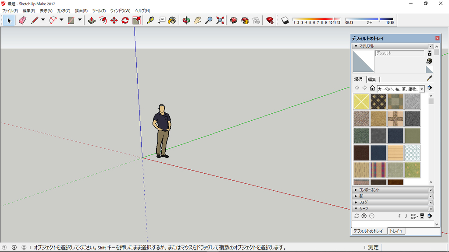Open the ヘルプ(H) menu
The width and height of the screenshot is (449, 252).
tap(143, 10)
